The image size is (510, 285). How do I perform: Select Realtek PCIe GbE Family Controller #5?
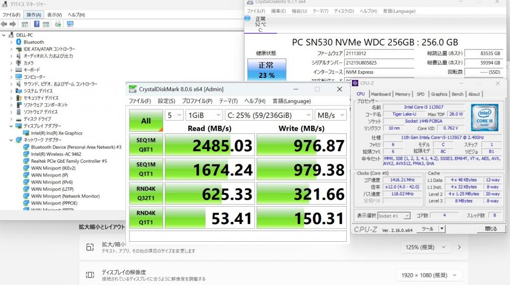(x=69, y=161)
